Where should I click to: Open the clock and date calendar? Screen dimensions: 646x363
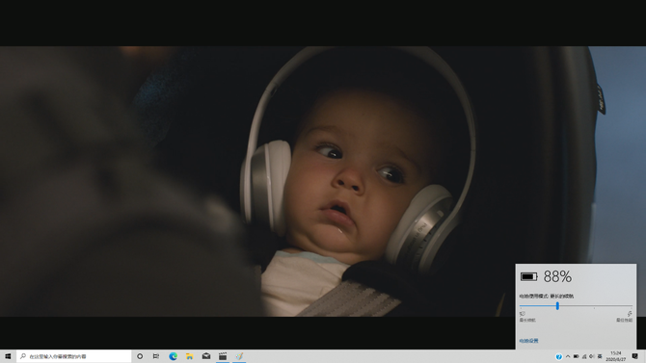615,356
